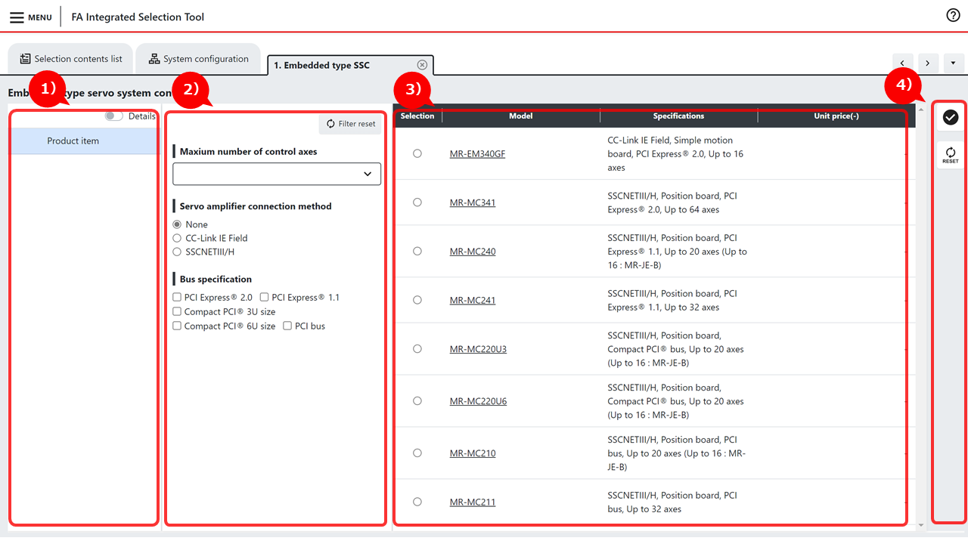Screen dimensions: 968x544
Task: Go to next tab with right arrow
Action: point(928,63)
